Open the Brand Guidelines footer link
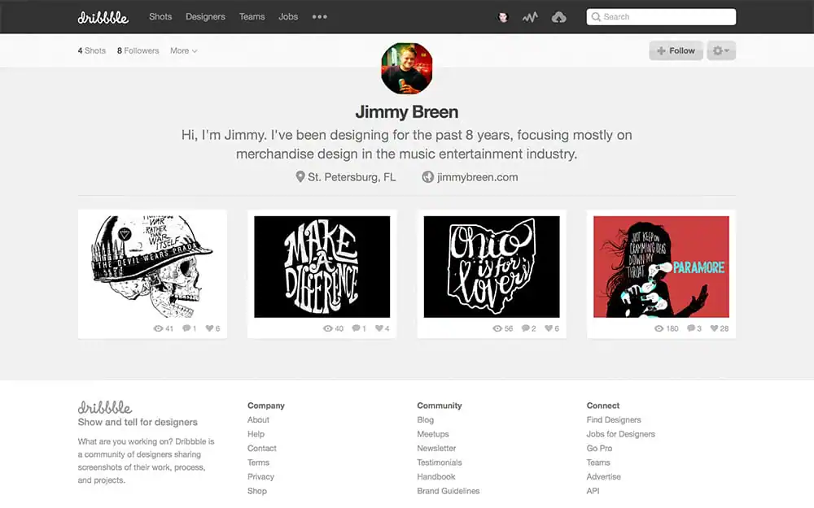Viewport: 814px width, 508px height. click(448, 491)
